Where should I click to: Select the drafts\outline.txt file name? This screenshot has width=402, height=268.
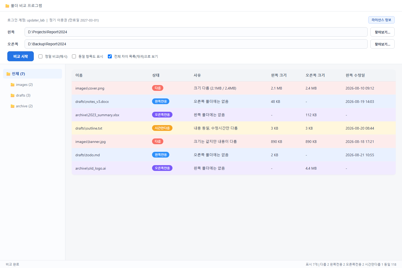(89, 128)
